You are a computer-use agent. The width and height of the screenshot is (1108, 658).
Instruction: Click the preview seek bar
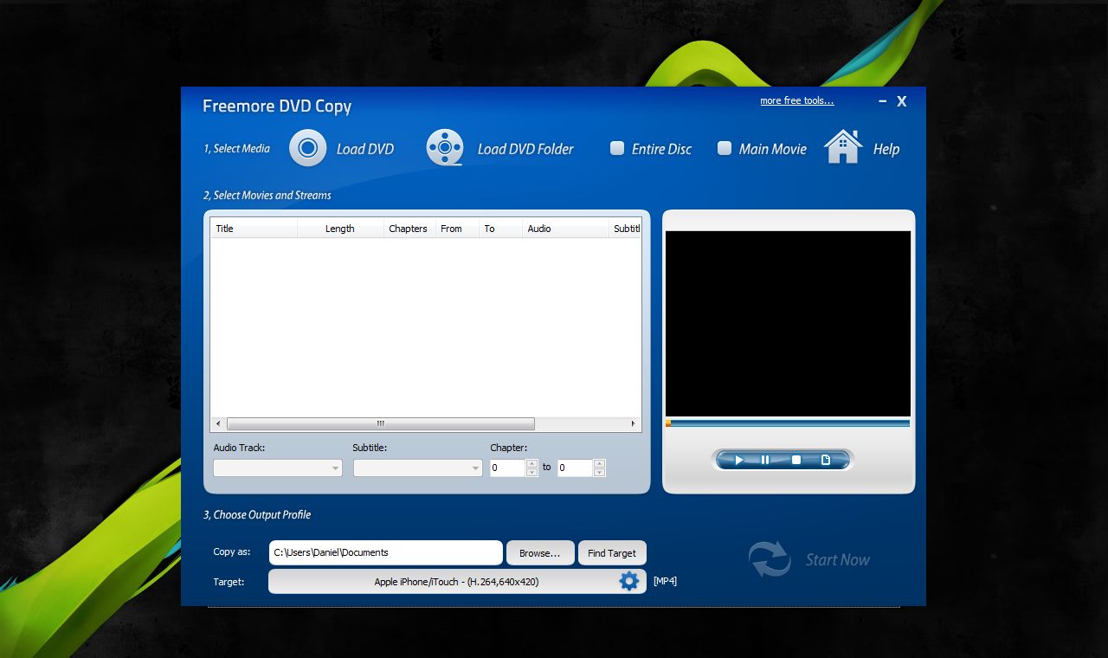(788, 423)
